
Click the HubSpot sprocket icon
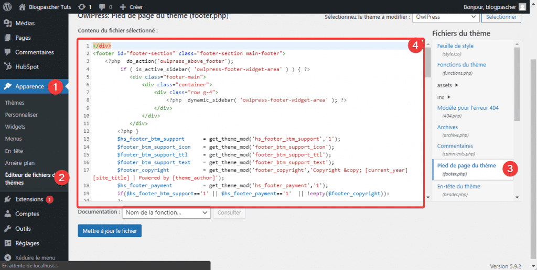click(7, 66)
